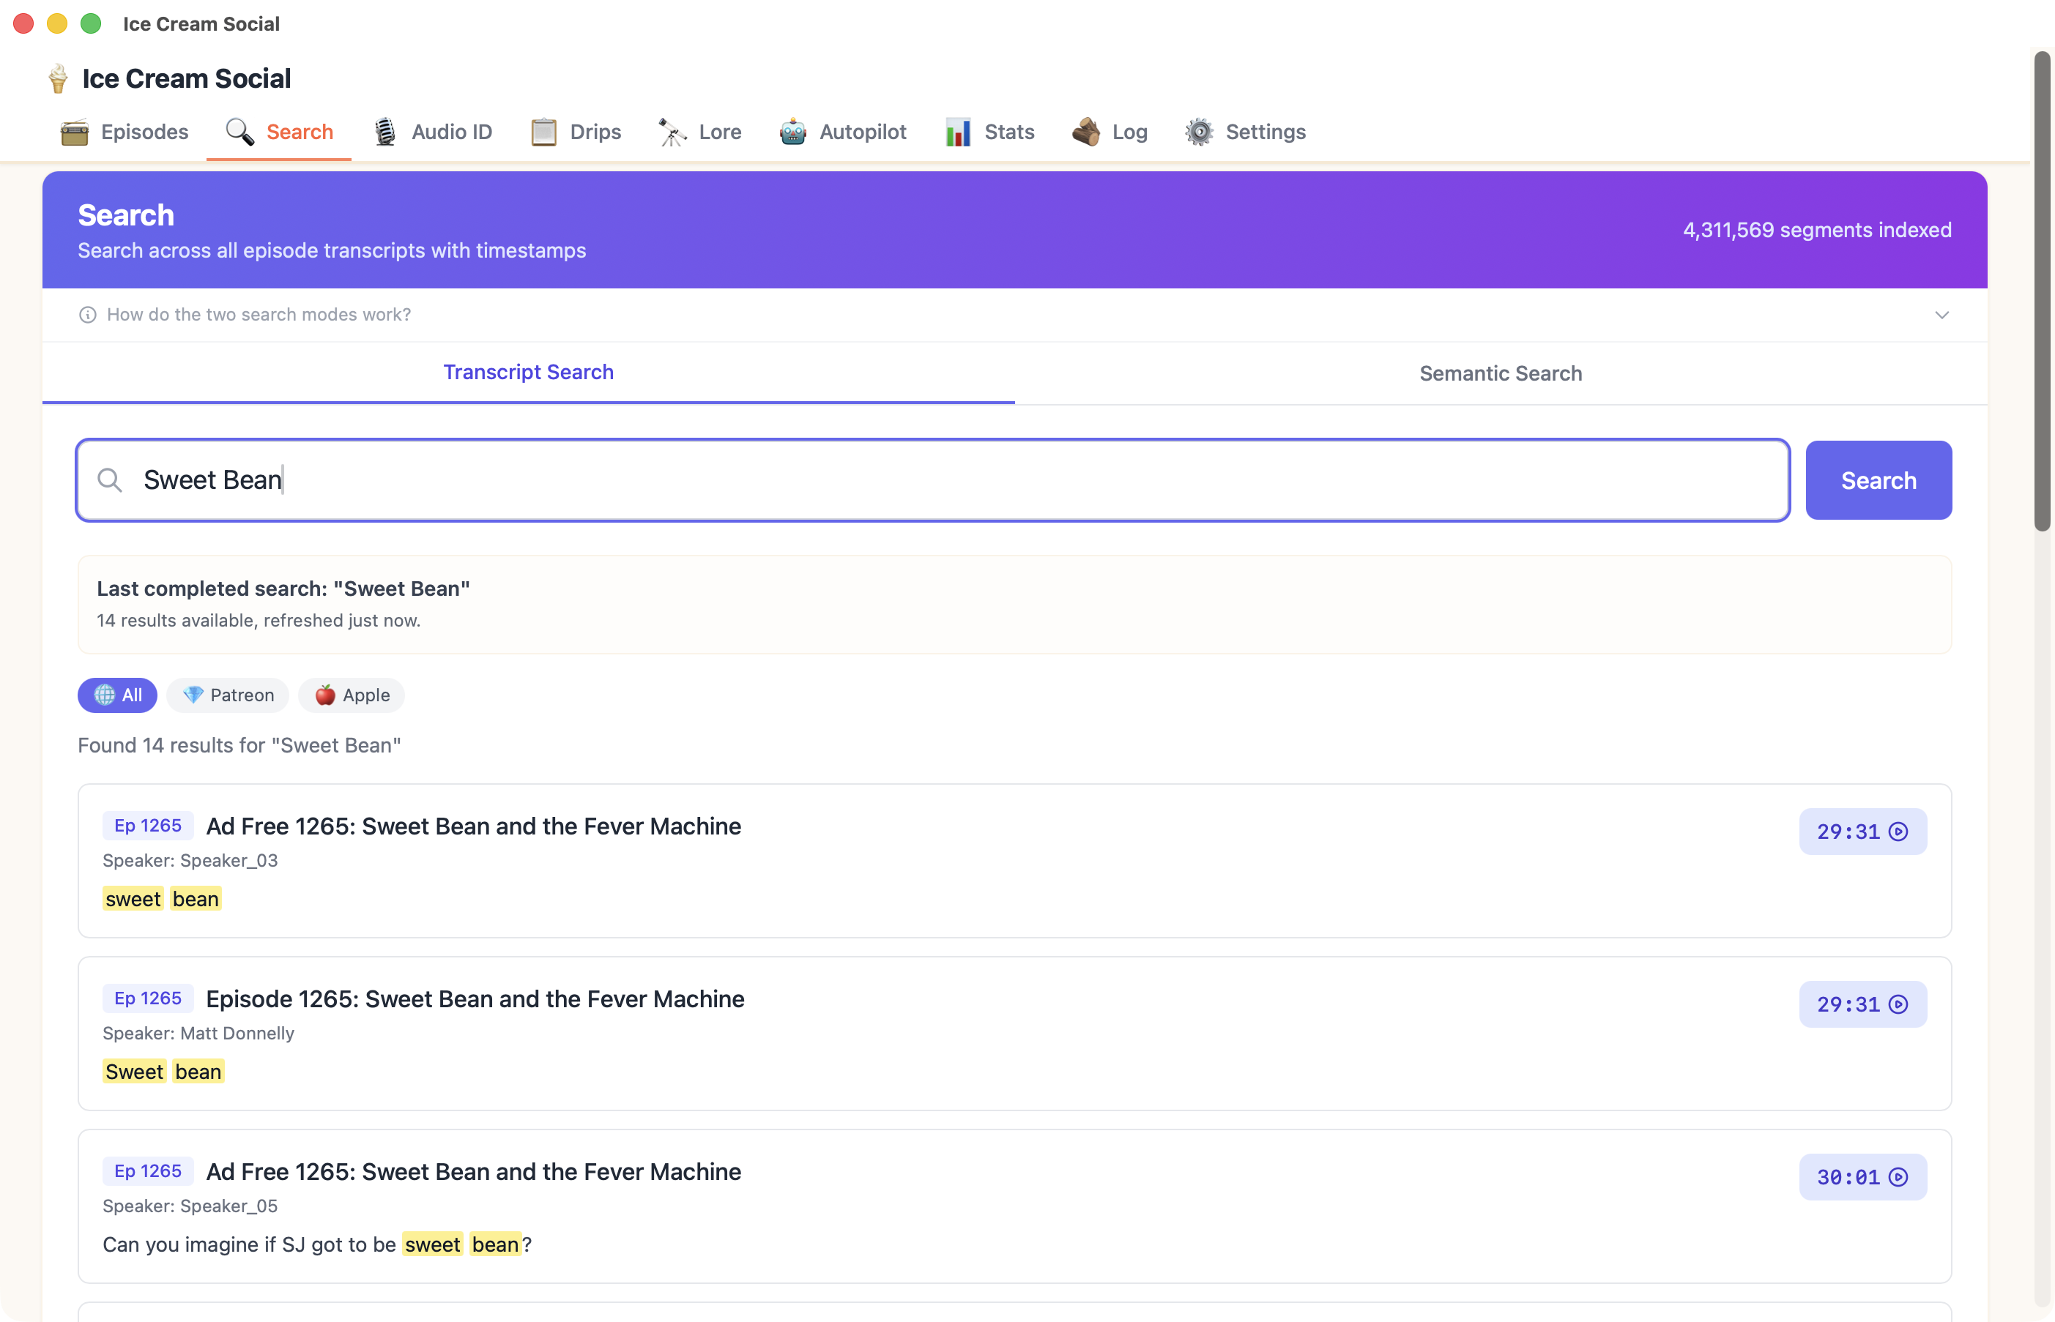Click "4,311,569 segments indexed" text

[1816, 230]
